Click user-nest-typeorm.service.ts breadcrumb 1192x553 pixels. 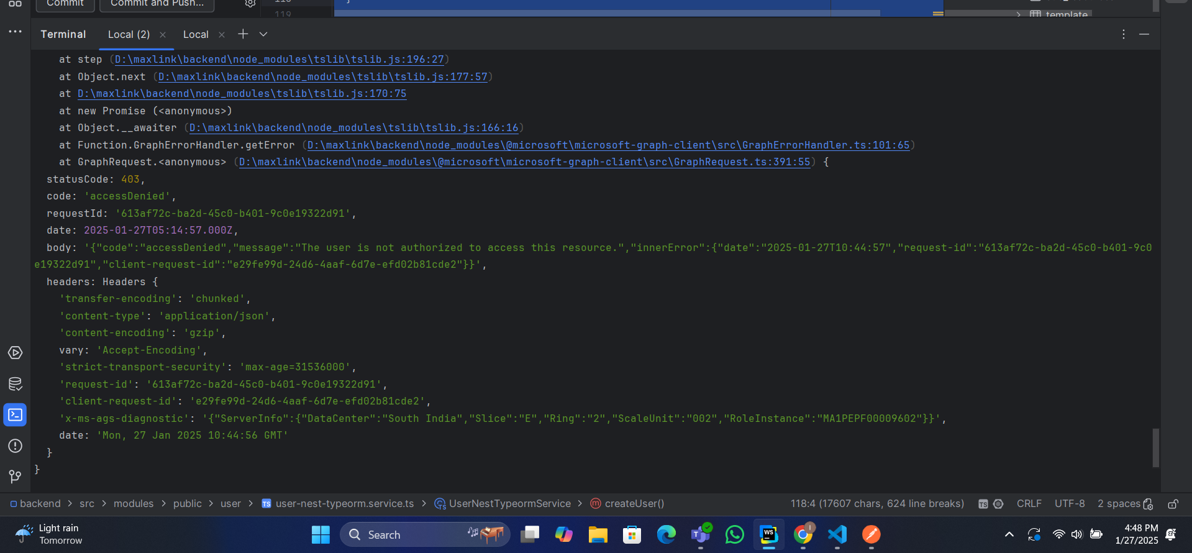tap(338, 504)
